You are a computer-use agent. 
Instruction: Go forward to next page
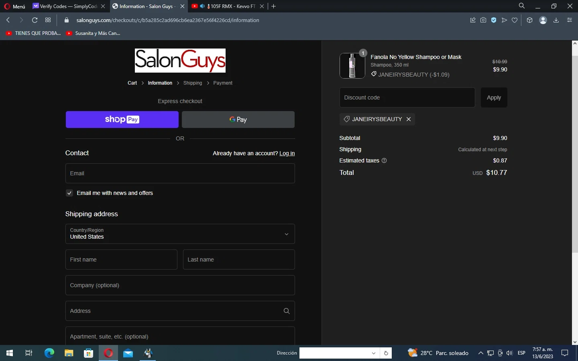(x=21, y=20)
